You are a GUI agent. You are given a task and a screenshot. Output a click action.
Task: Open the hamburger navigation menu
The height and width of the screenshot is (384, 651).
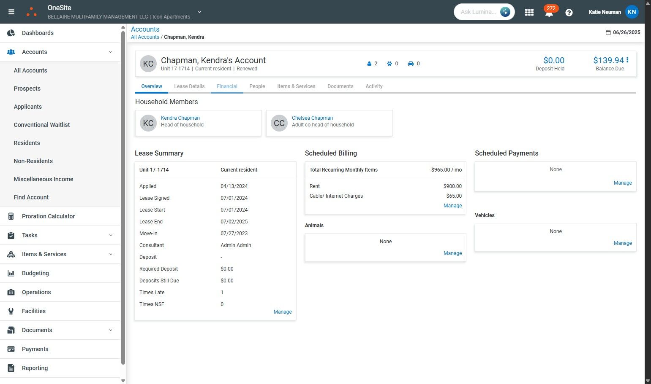click(x=11, y=12)
